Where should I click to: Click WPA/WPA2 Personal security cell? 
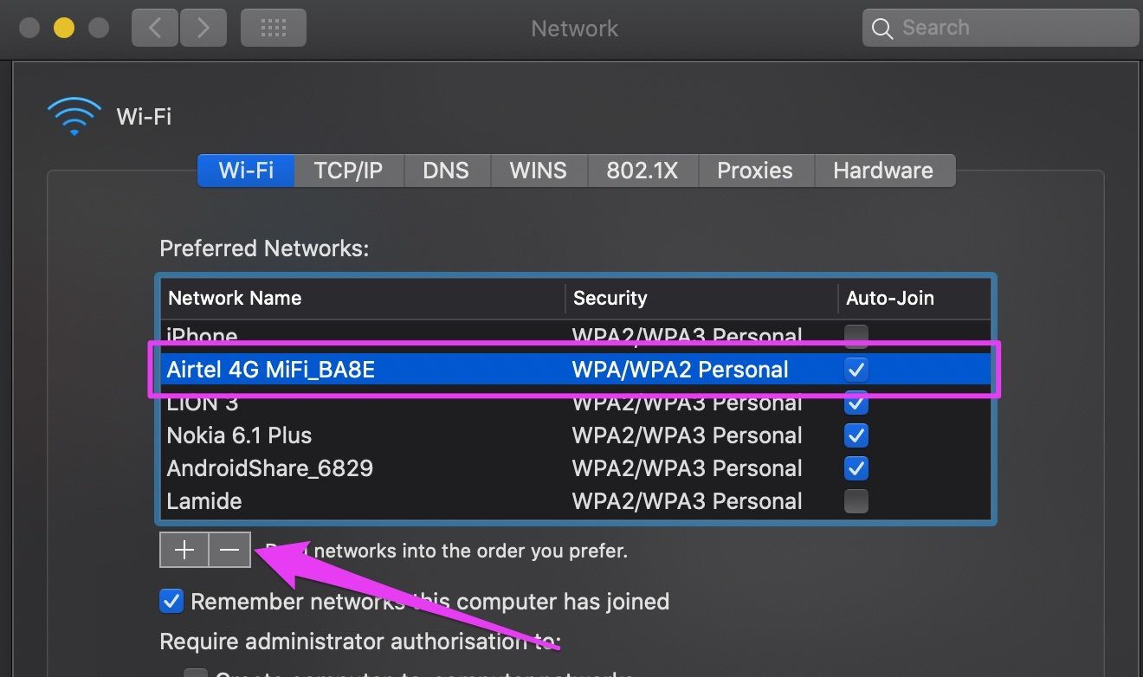click(680, 370)
